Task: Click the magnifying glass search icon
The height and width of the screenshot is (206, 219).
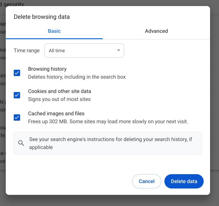Action: (x=21, y=143)
